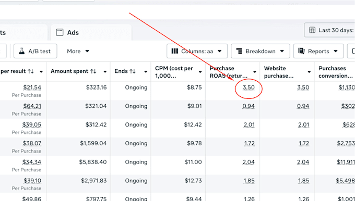Open the Last 30 days date picker
The width and height of the screenshot is (355, 201).
329,30
